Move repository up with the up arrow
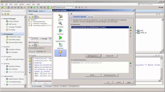This screenshot has height=92, width=165. [131, 33]
